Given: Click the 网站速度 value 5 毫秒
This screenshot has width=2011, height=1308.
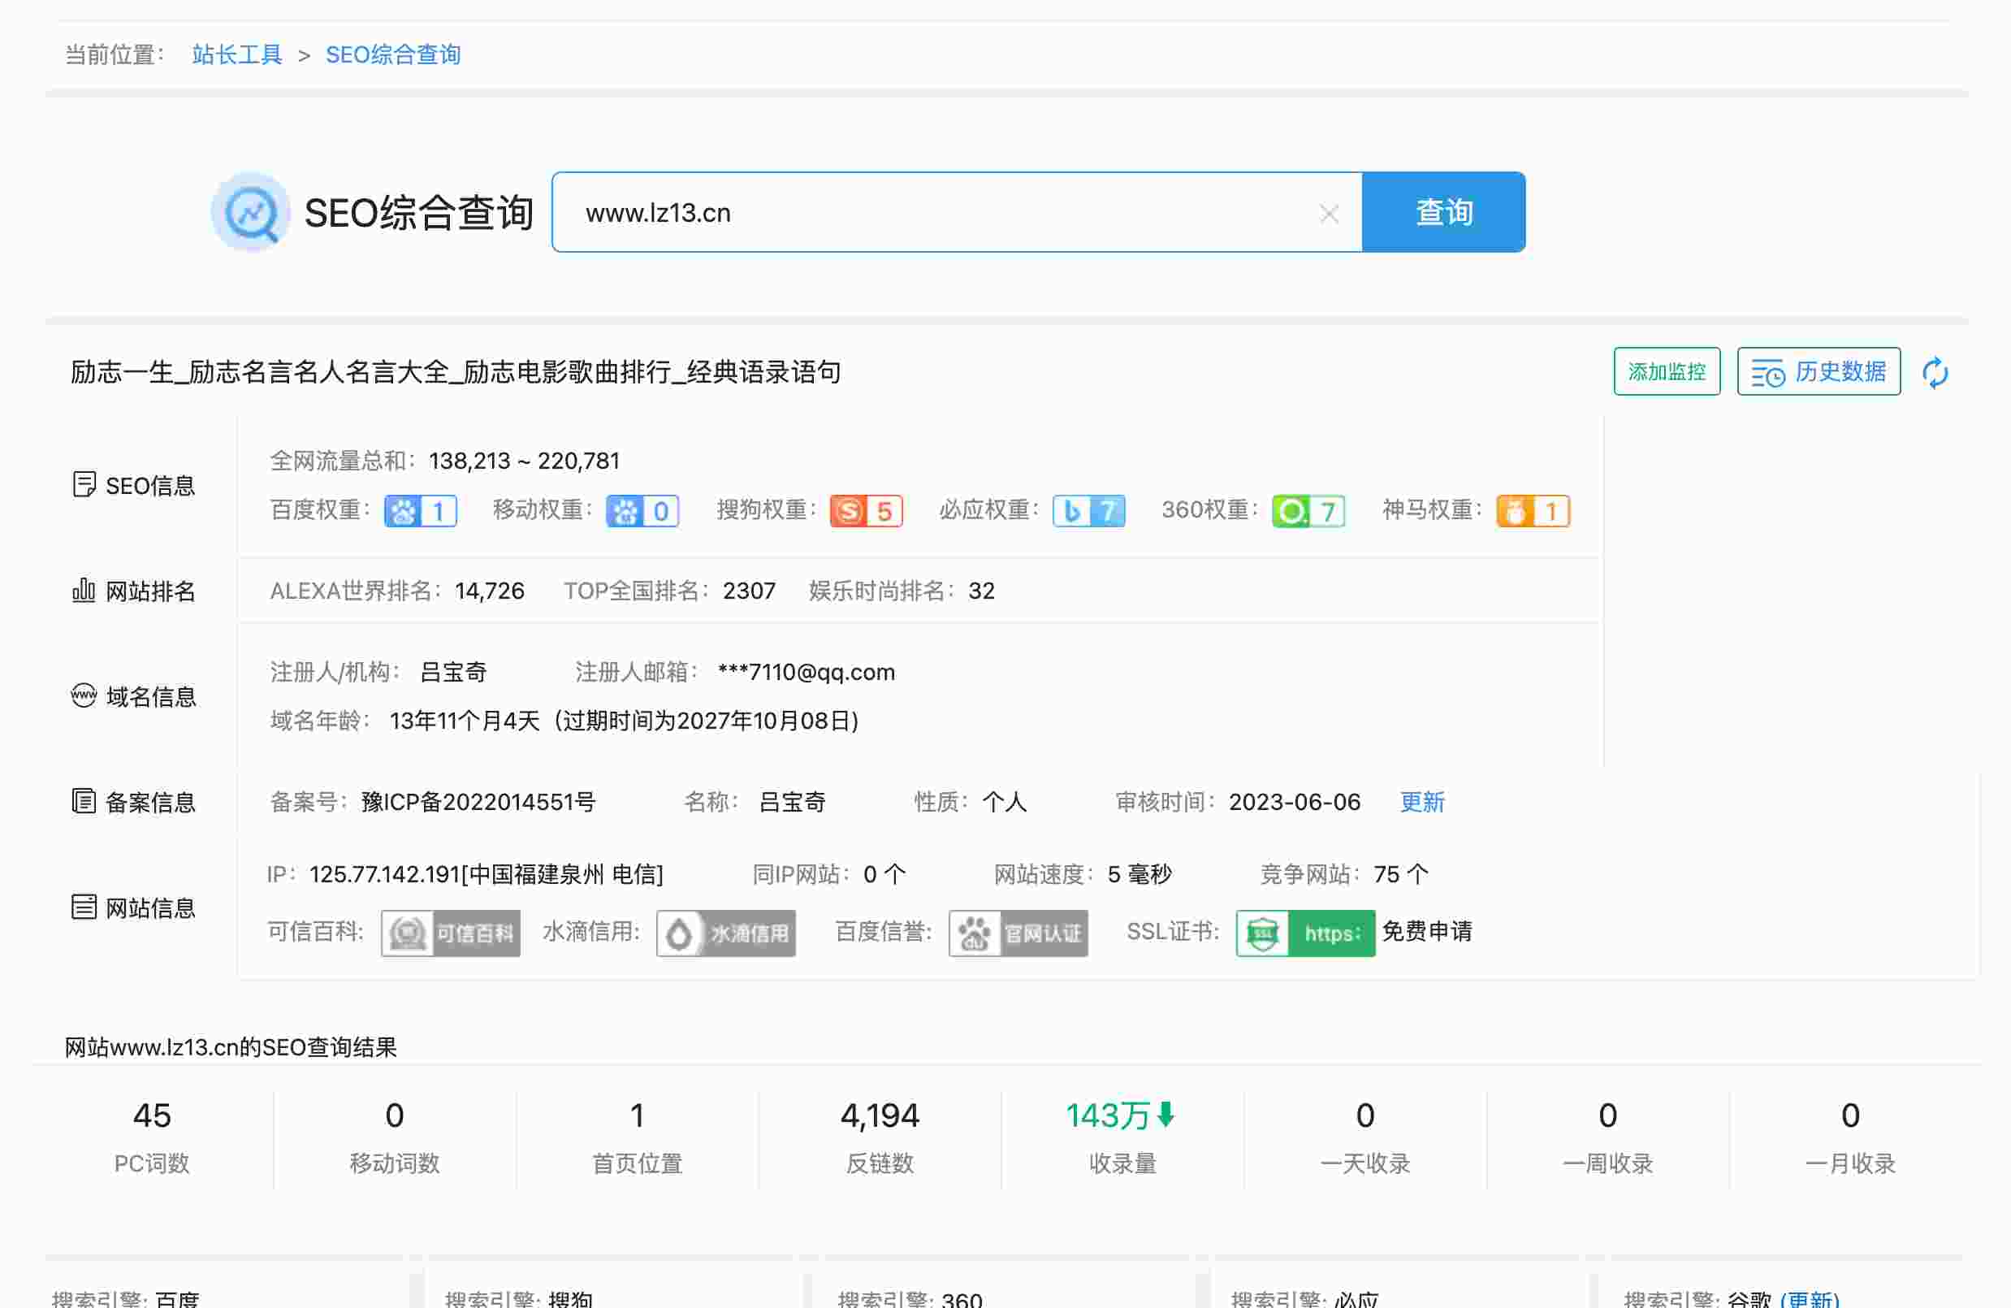Looking at the screenshot, I should pos(1139,874).
